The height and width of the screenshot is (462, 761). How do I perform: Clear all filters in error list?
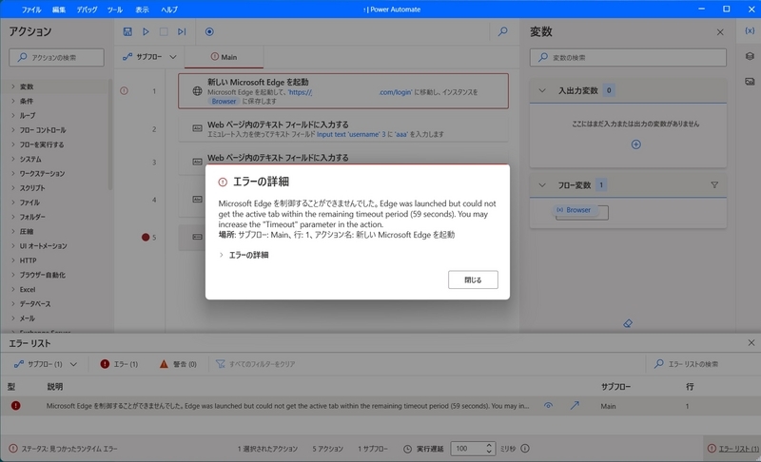[x=255, y=364]
